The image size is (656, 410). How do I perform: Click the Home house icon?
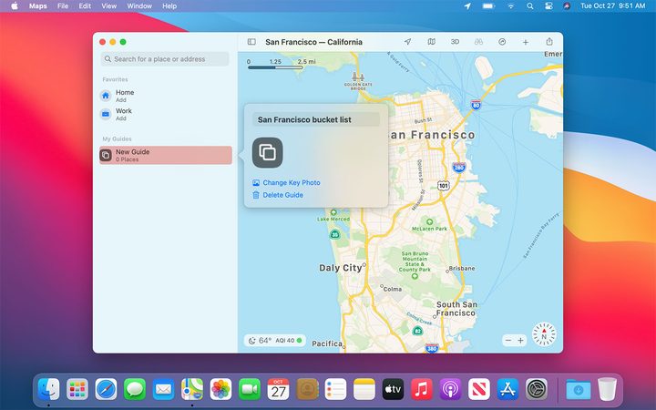coord(106,96)
